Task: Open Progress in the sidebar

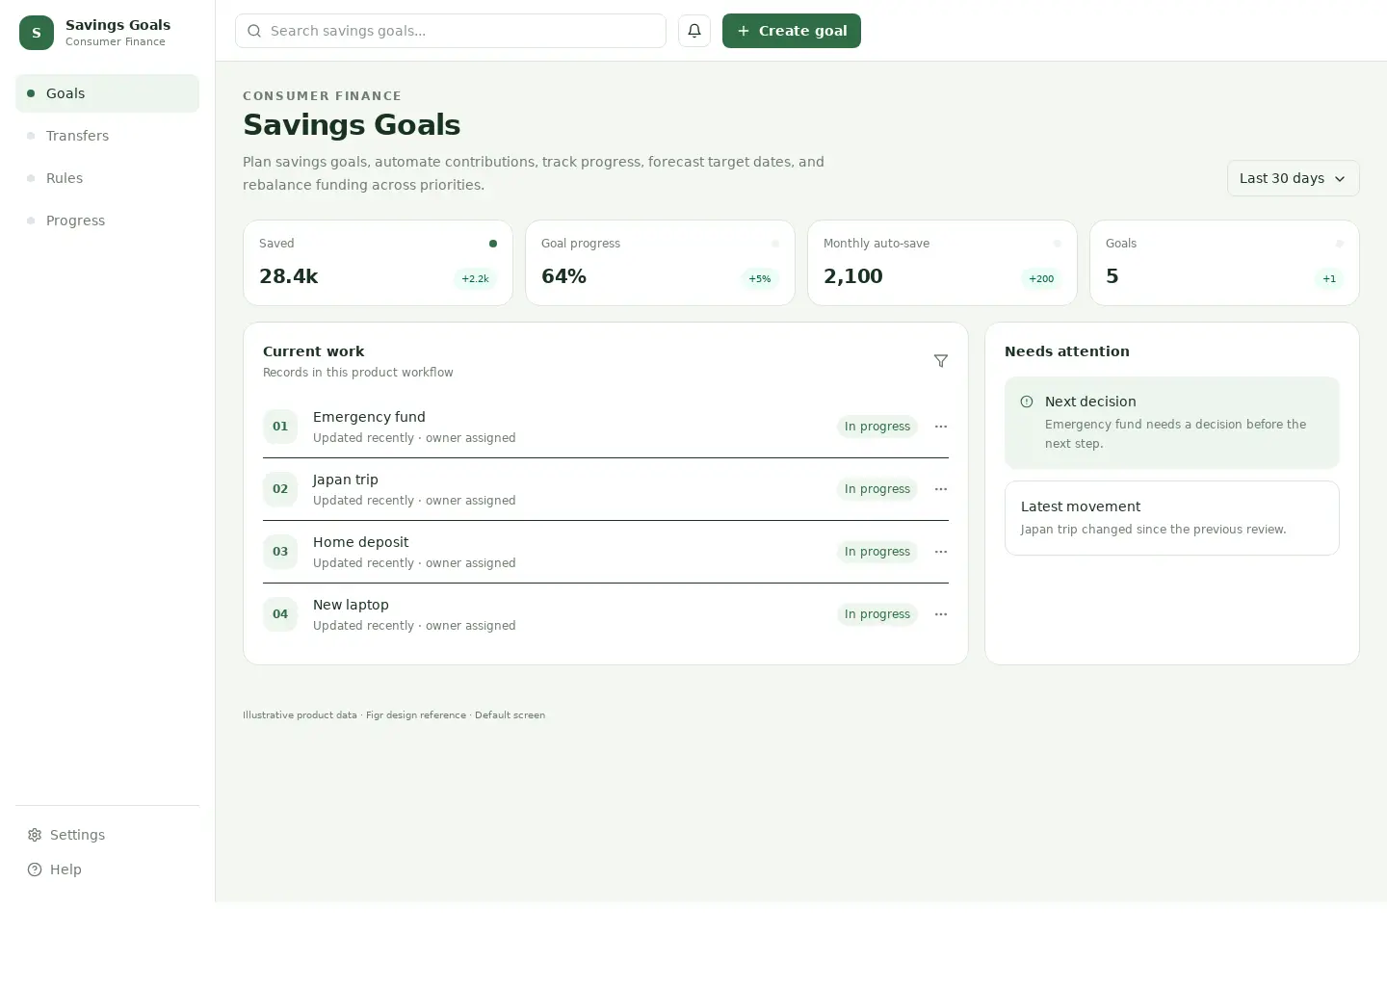Action: pos(107,221)
